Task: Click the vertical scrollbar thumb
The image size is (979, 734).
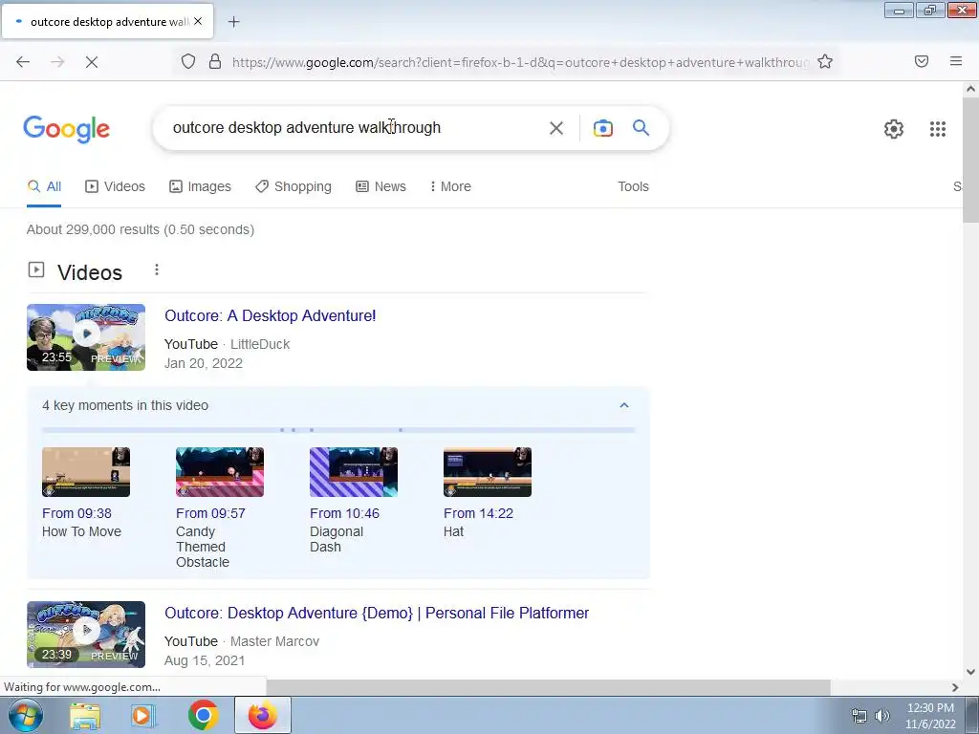Action: coord(970,160)
